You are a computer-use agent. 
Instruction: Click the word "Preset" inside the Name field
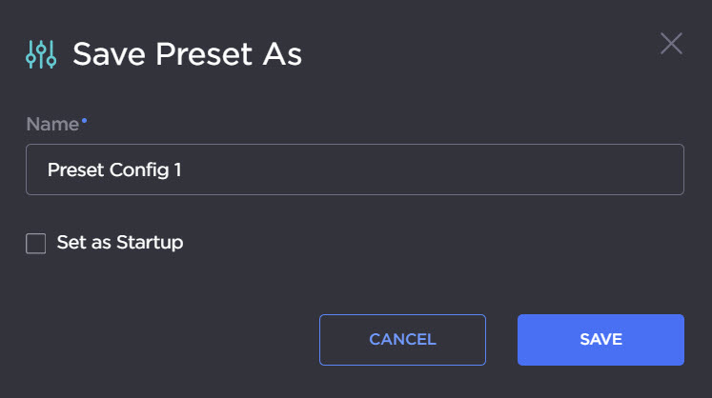(74, 170)
